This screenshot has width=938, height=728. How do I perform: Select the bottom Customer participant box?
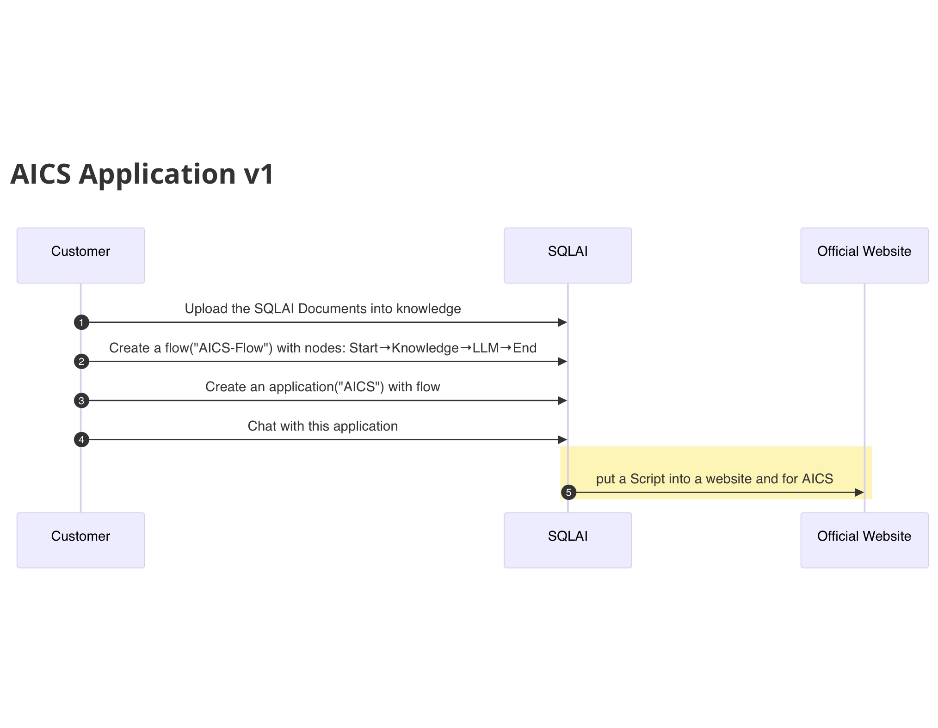(x=80, y=540)
